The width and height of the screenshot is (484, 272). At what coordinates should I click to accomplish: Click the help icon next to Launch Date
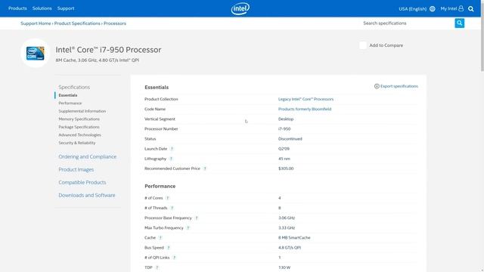coord(172,149)
